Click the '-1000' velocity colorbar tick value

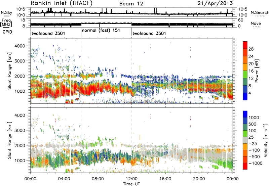pyautogui.click(x=256, y=163)
